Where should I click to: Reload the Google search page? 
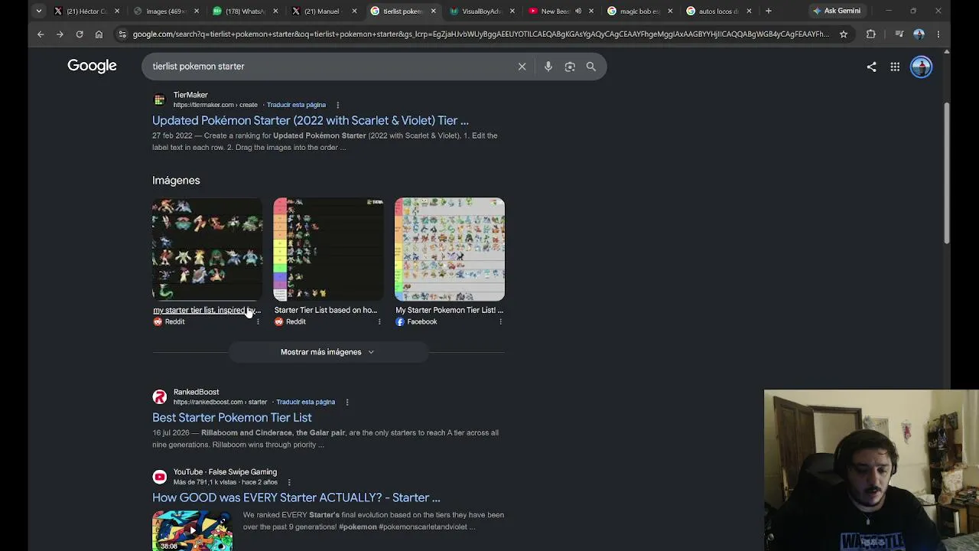coord(80,34)
